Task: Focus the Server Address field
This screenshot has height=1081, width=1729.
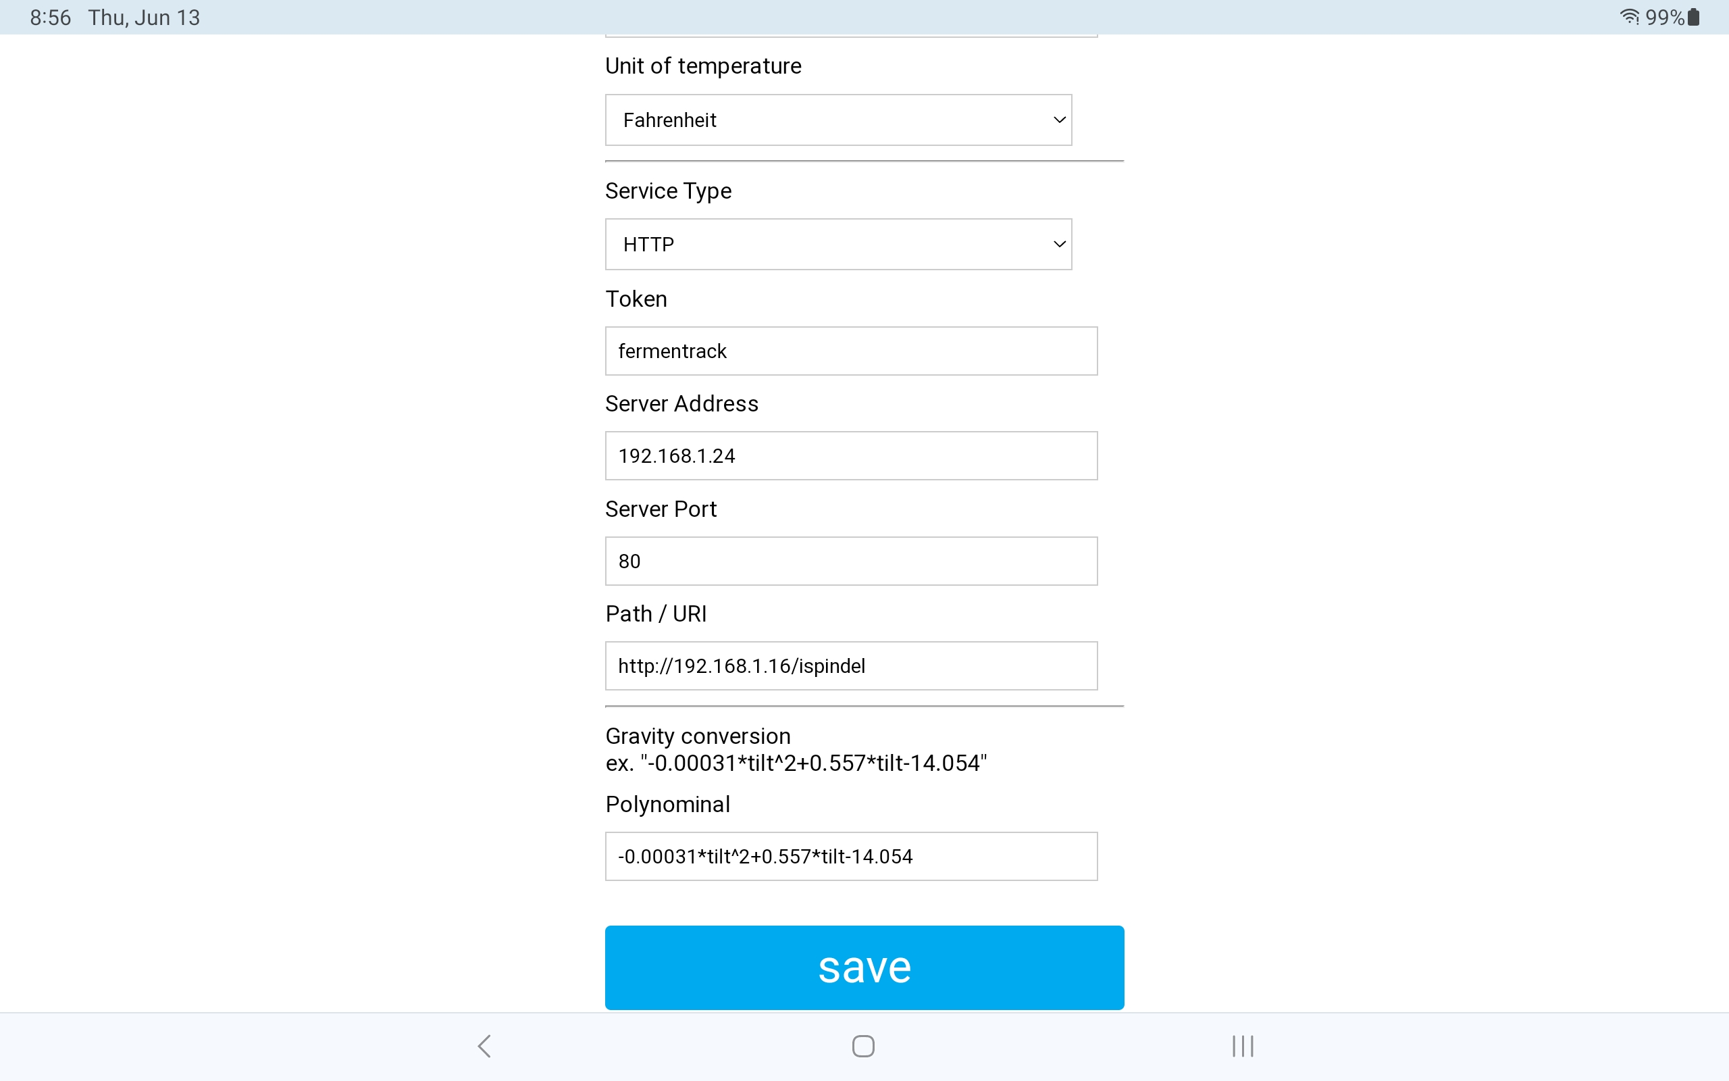Action: 851,455
